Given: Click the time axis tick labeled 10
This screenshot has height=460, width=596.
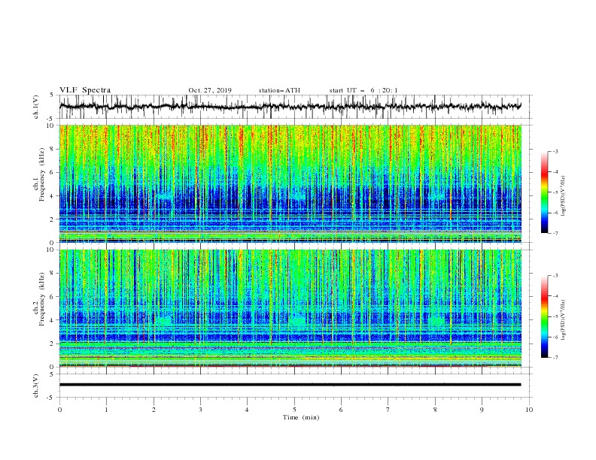Looking at the screenshot, I should coord(529,410).
